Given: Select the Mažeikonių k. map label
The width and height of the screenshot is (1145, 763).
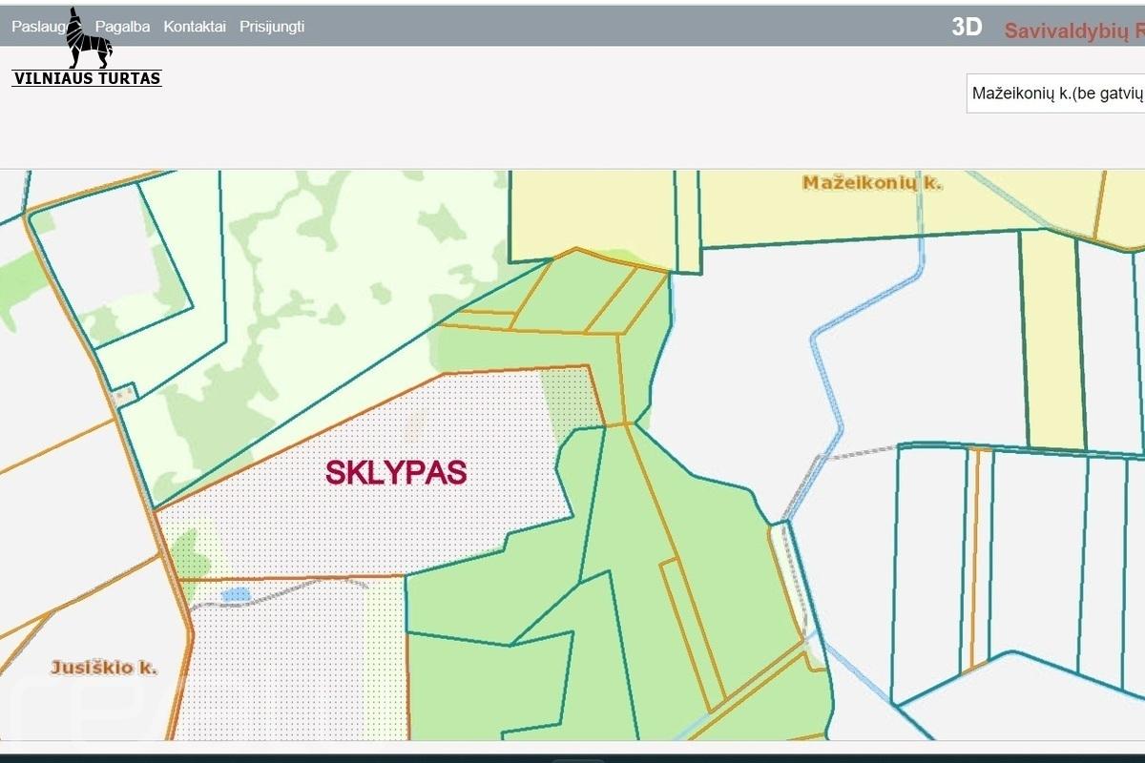Looking at the screenshot, I should pos(872,182).
